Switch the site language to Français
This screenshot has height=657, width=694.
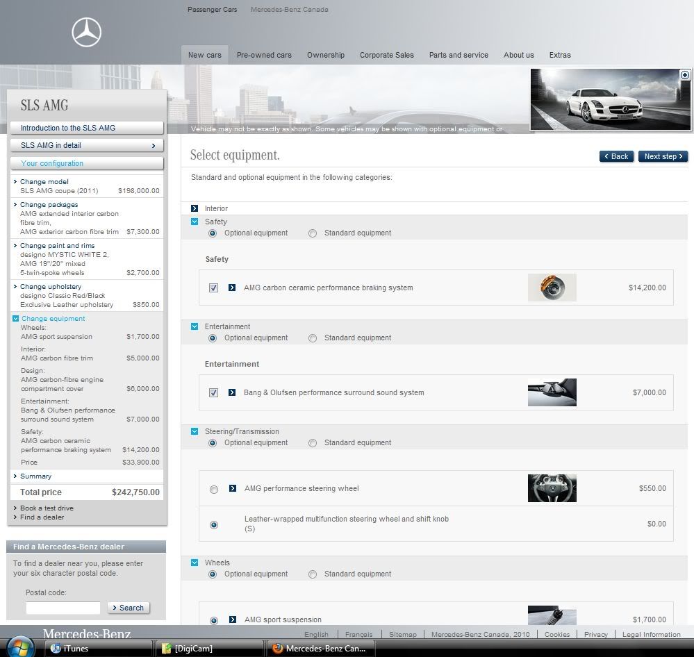coord(359,635)
